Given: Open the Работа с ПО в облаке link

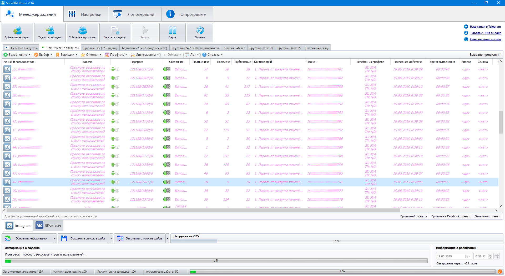Looking at the screenshot, I should coord(486,33).
